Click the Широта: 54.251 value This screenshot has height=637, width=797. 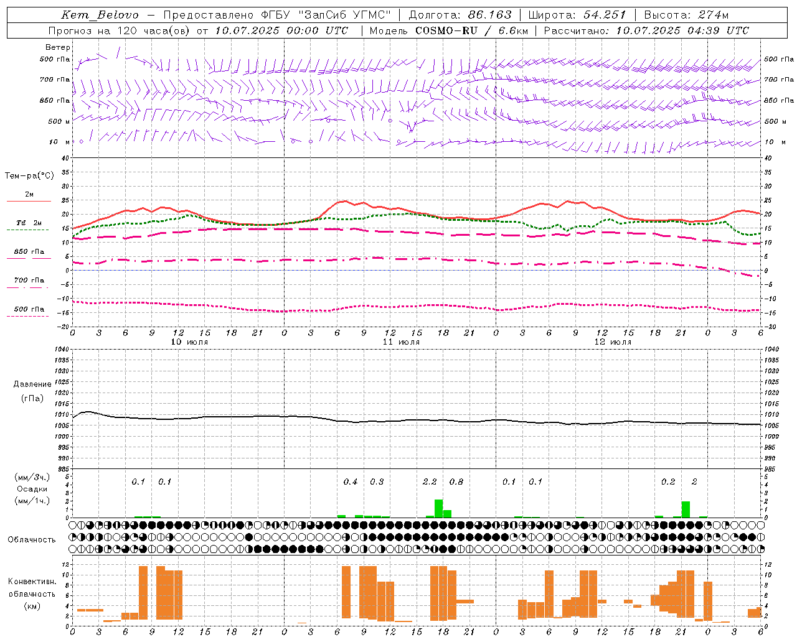coord(577,15)
